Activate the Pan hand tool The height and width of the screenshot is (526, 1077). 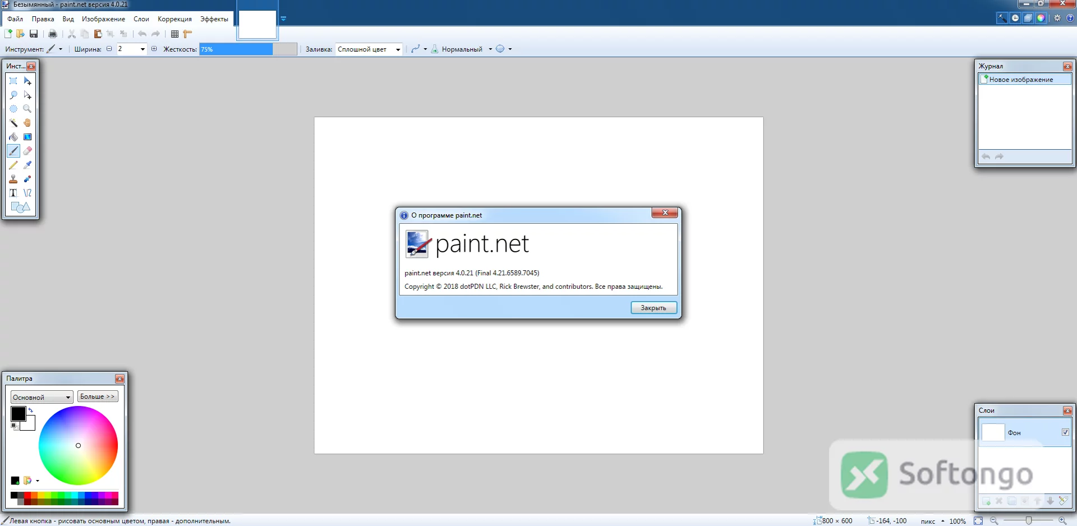click(27, 123)
